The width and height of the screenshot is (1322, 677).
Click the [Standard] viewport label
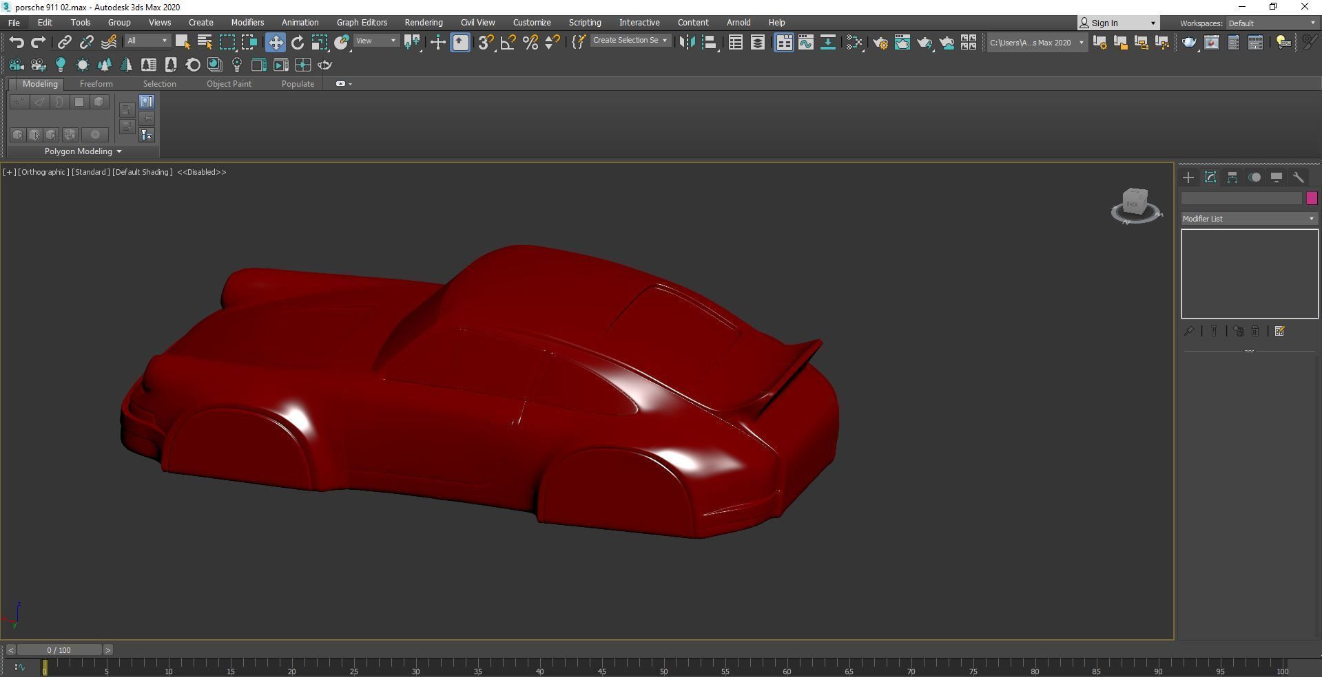[x=91, y=172]
